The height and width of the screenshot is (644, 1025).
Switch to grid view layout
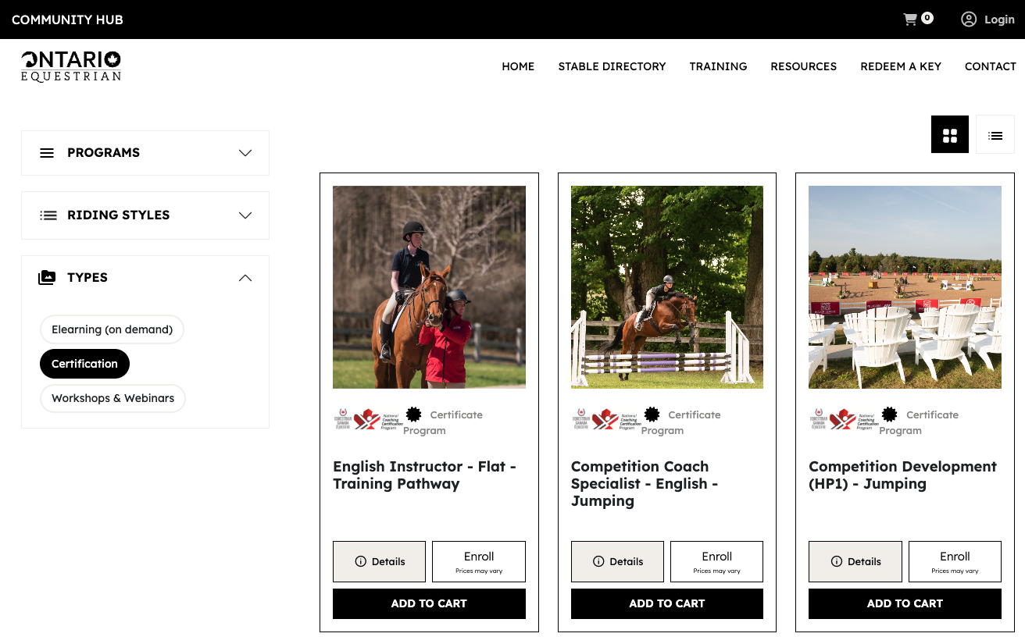pyautogui.click(x=950, y=135)
